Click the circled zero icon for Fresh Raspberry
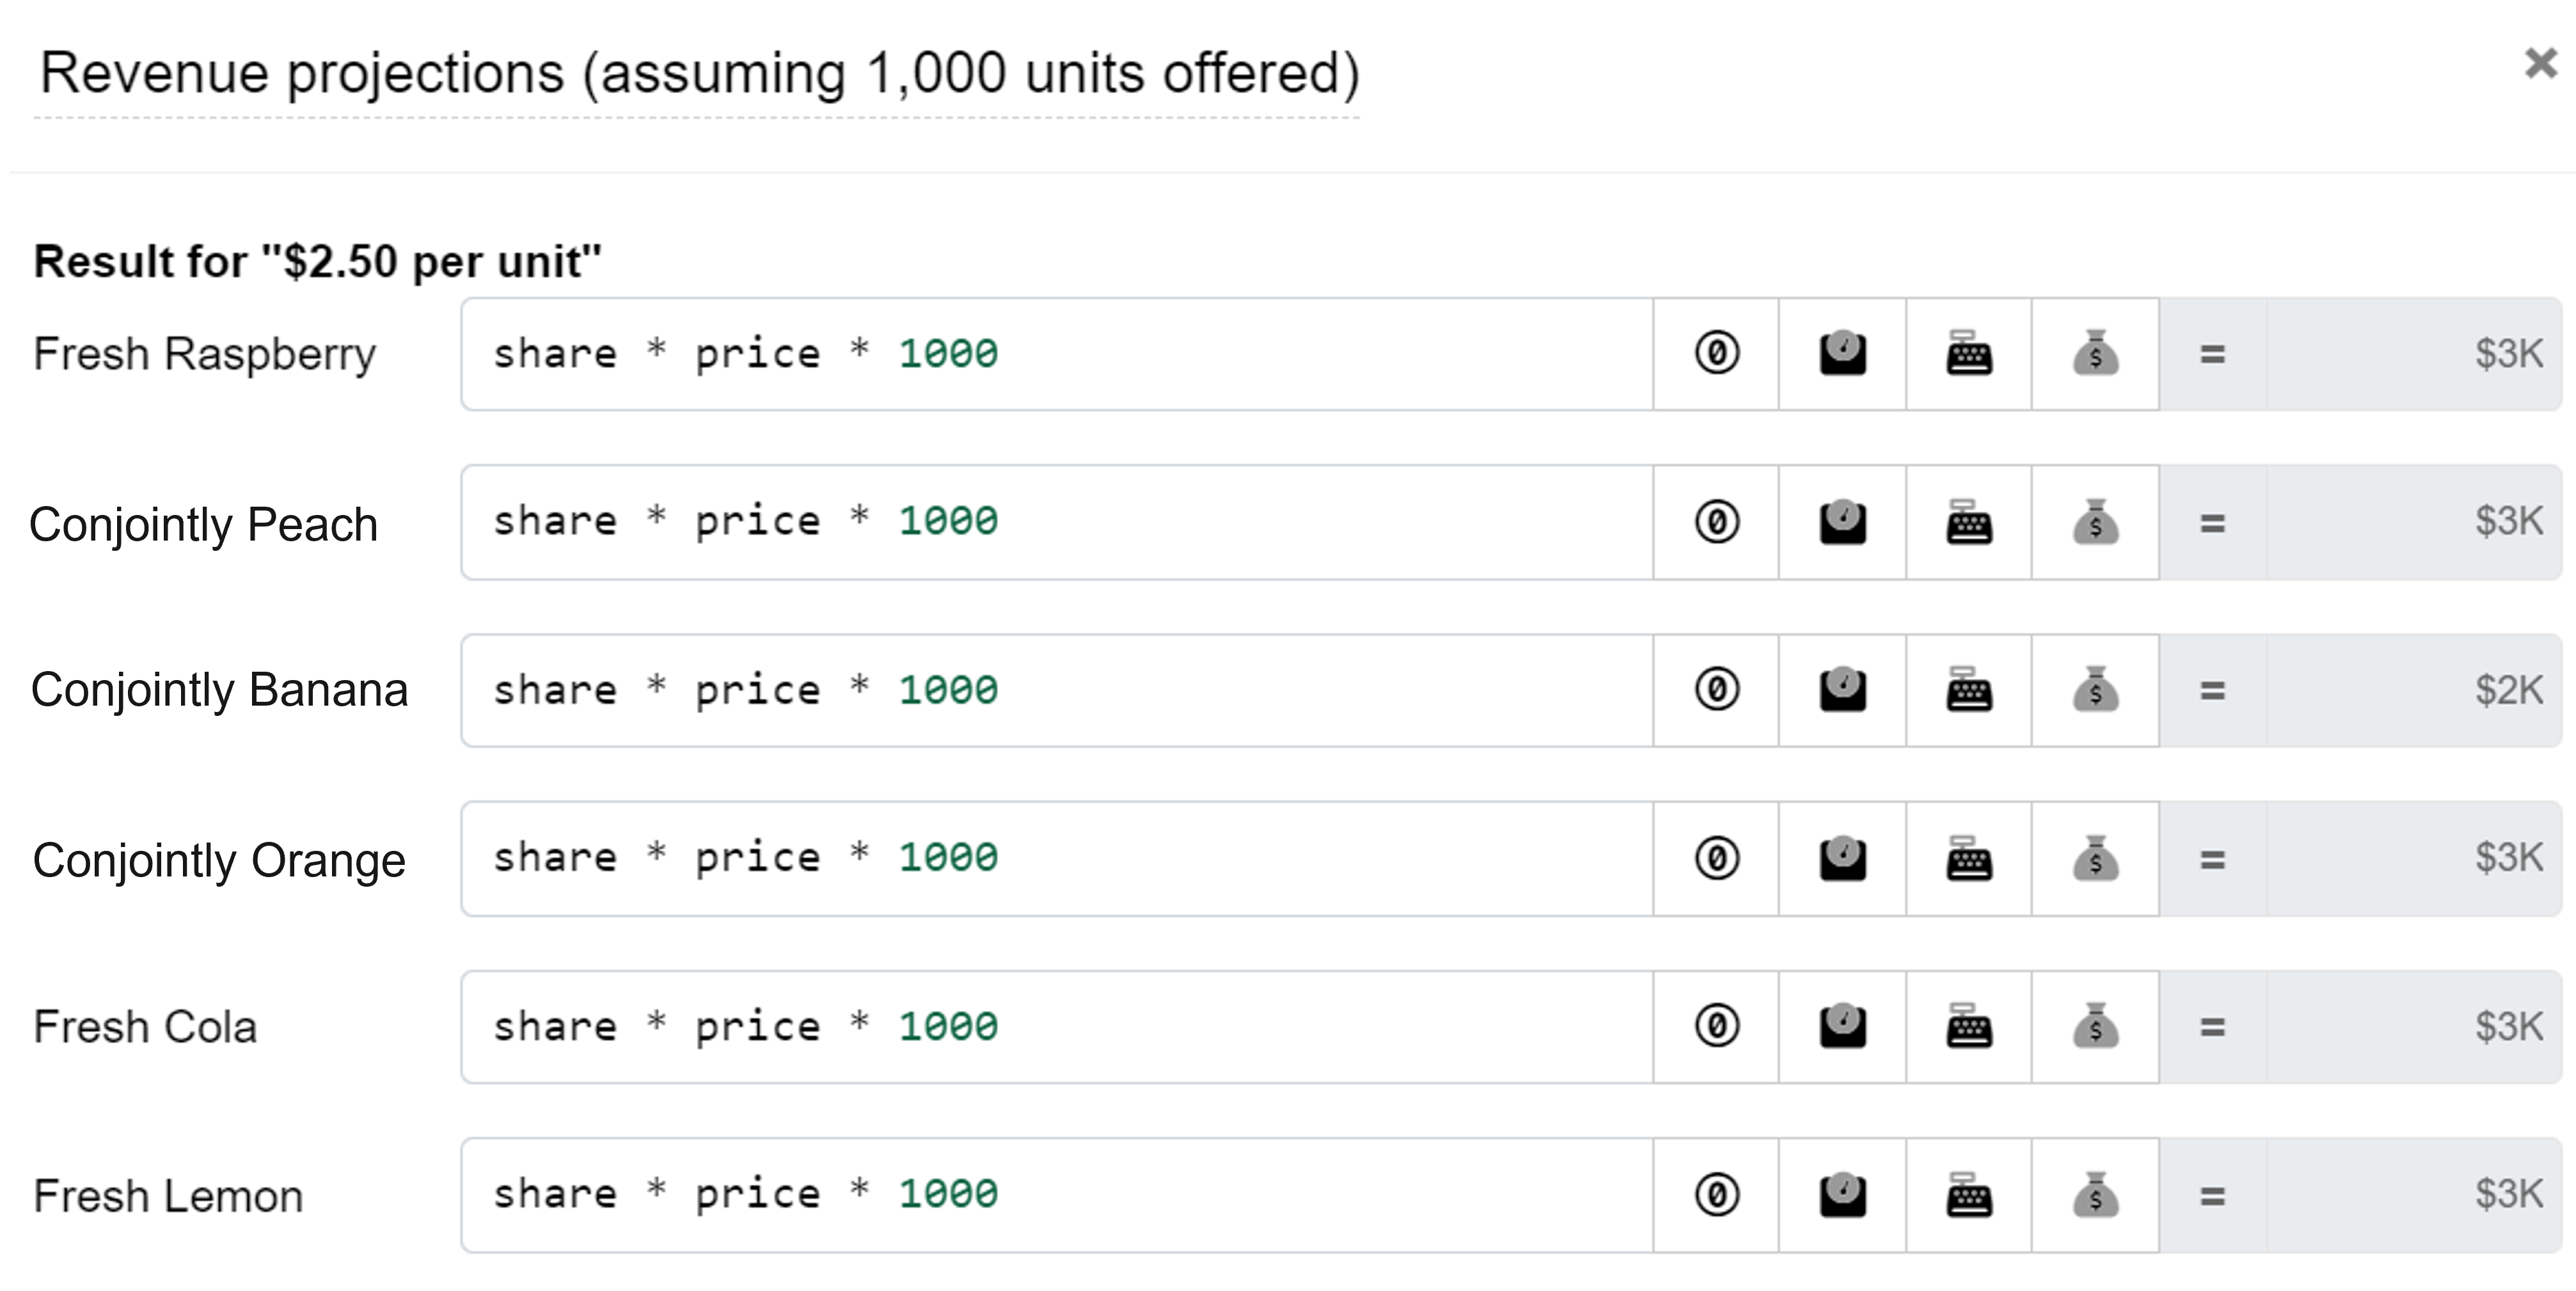This screenshot has width=2576, height=1291. coord(1716,354)
